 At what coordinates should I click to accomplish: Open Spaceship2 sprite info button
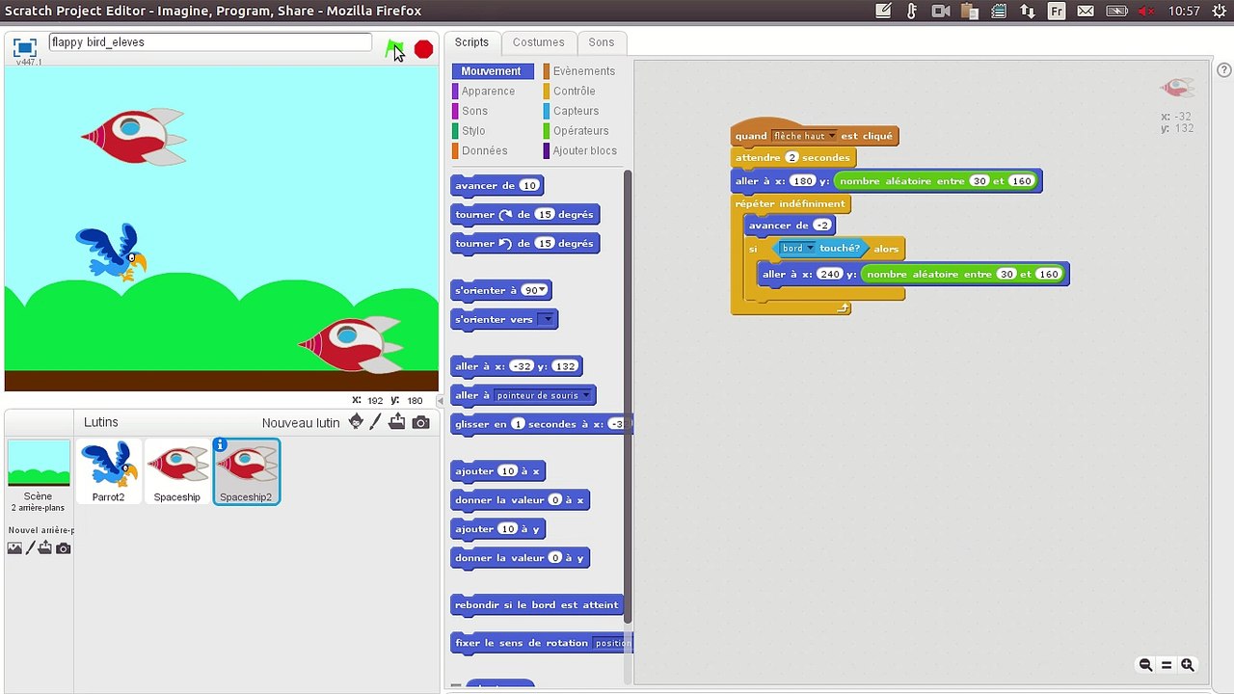point(220,444)
